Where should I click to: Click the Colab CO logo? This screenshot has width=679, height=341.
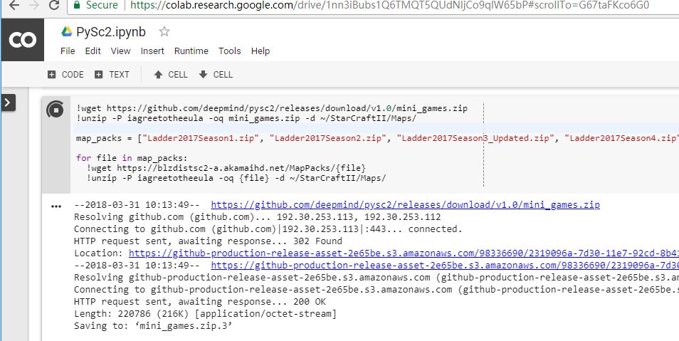(23, 40)
